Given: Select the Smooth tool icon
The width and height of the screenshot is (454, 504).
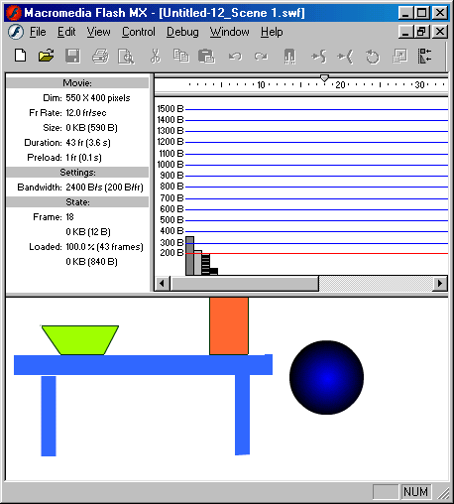Looking at the screenshot, I should (x=319, y=57).
